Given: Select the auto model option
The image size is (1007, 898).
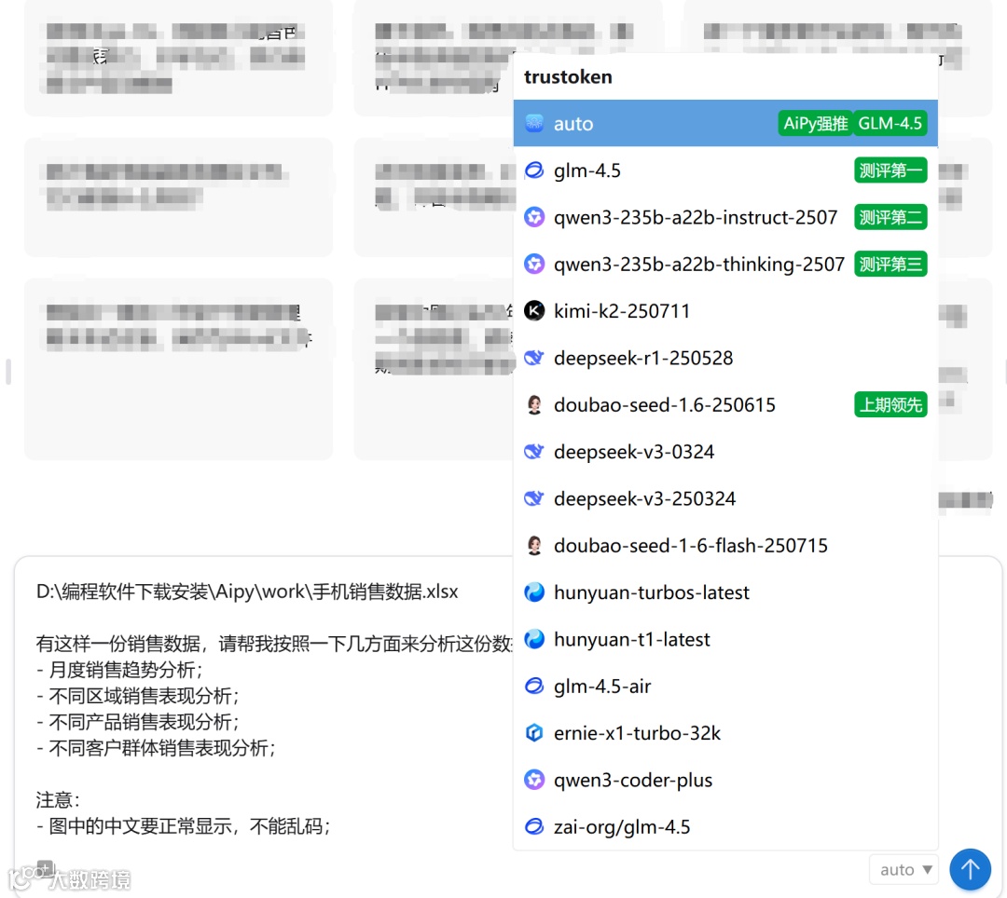Looking at the screenshot, I should click(x=725, y=123).
